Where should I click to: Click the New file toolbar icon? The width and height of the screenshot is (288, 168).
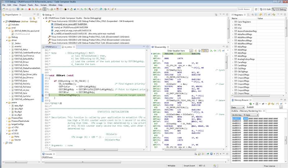pyautogui.click(x=4, y=9)
